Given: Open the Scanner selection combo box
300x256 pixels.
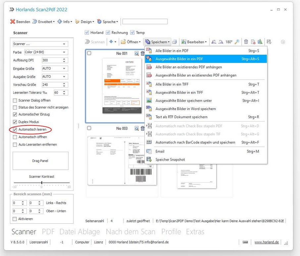Looking at the screenshot, I should (40, 44).
